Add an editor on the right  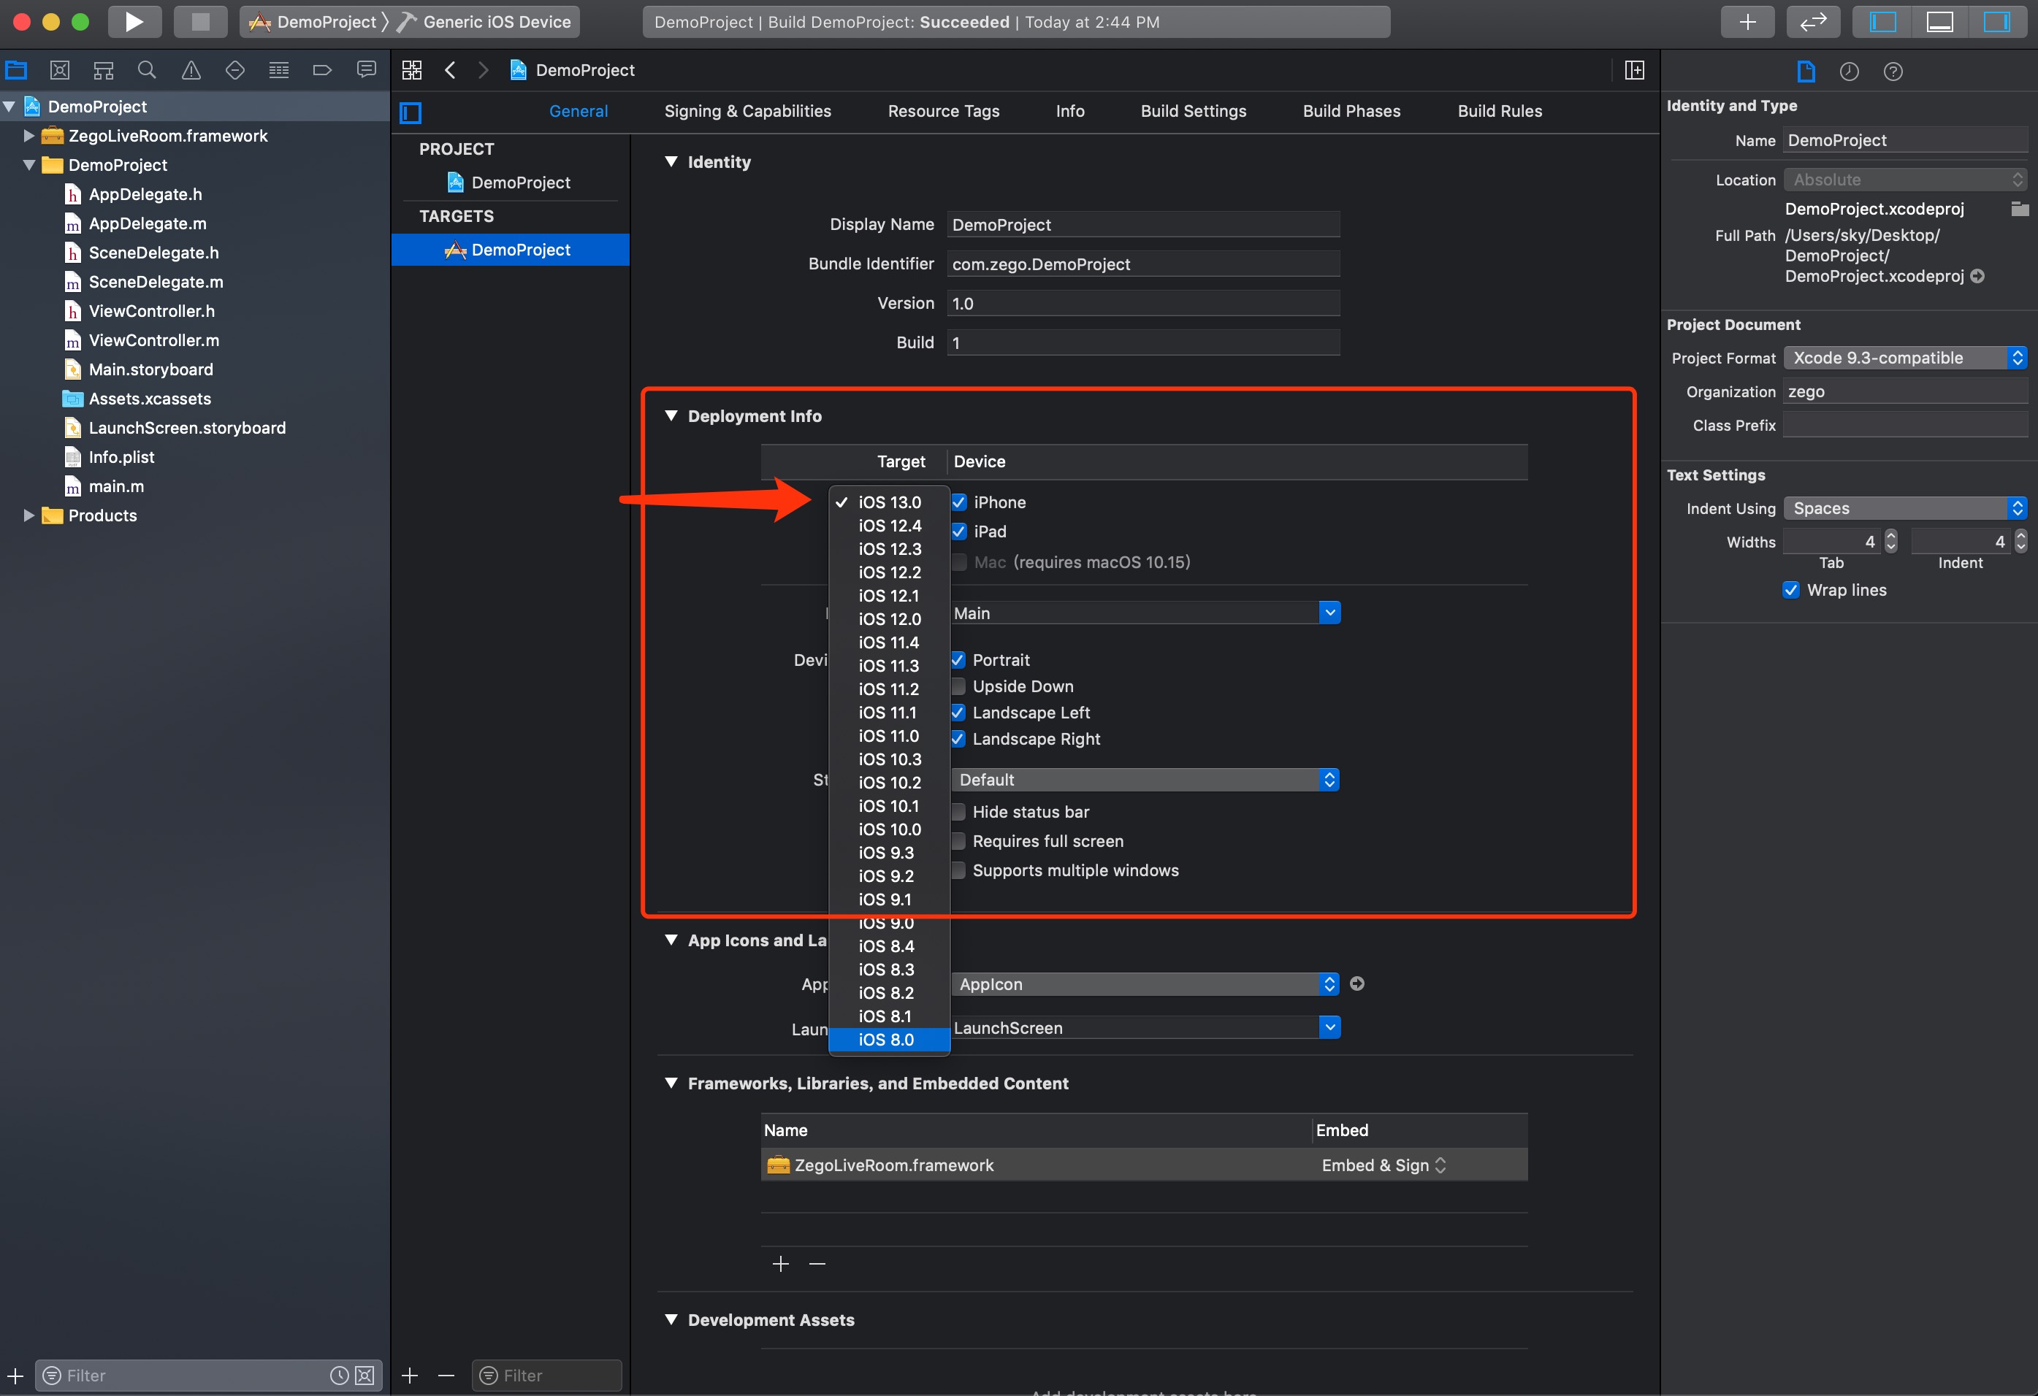(x=1635, y=70)
